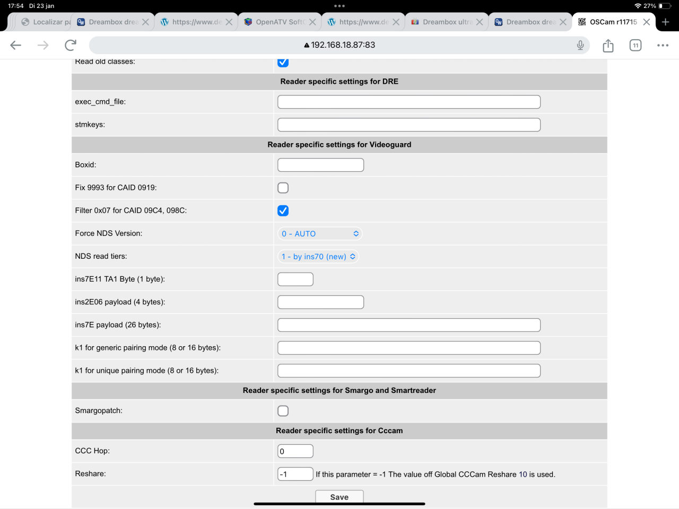This screenshot has width=679, height=509.
Task: Expand the NDS read tiers dropdown
Action: click(318, 257)
